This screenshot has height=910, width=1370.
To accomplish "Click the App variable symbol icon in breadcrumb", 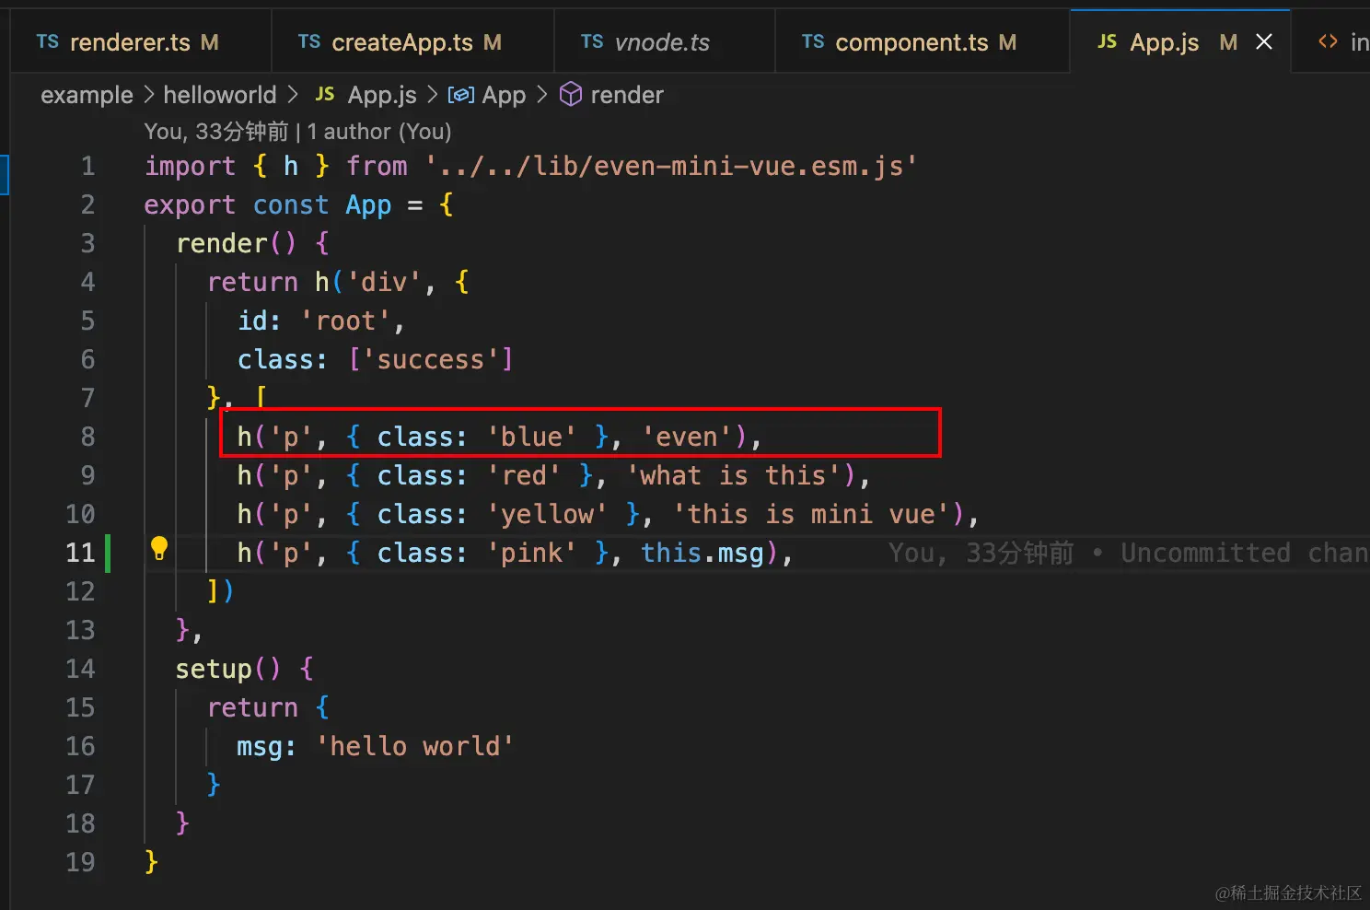I will coord(460,95).
